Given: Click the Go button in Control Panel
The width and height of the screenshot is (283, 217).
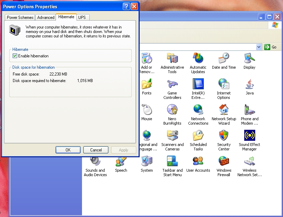Looking at the screenshot, I should pyautogui.click(x=270, y=47).
